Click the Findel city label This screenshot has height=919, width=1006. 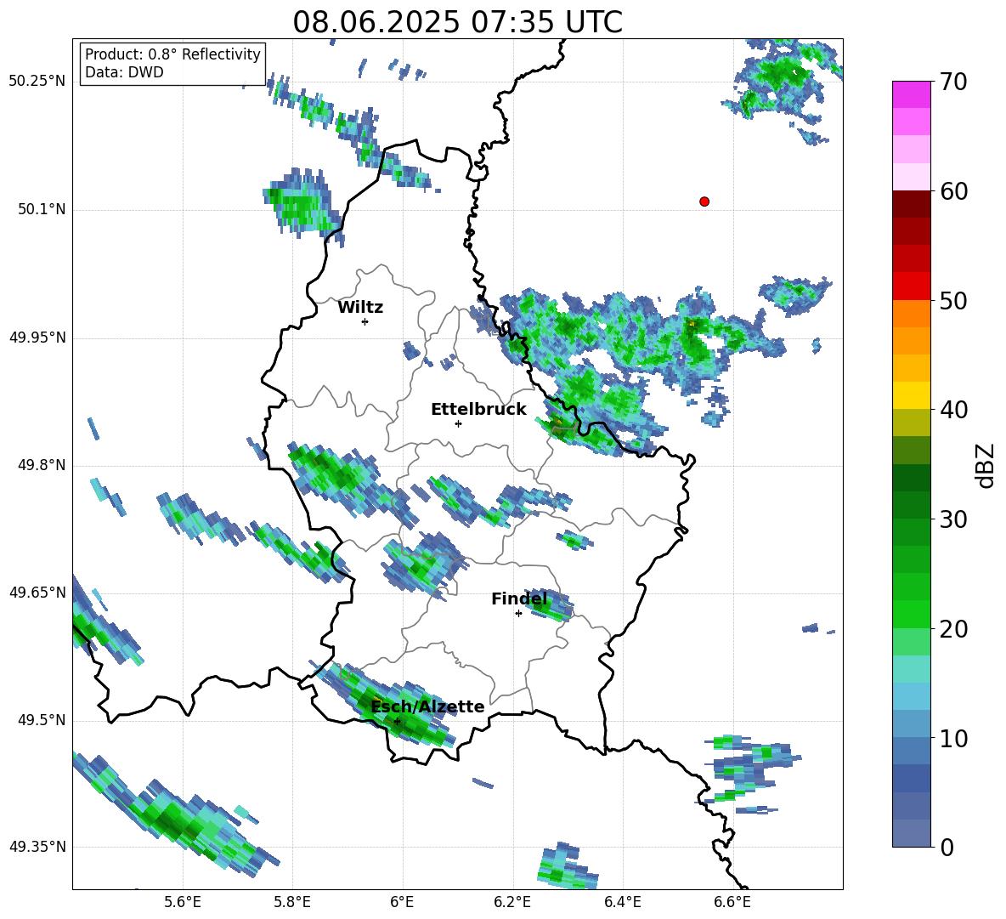[x=519, y=598]
